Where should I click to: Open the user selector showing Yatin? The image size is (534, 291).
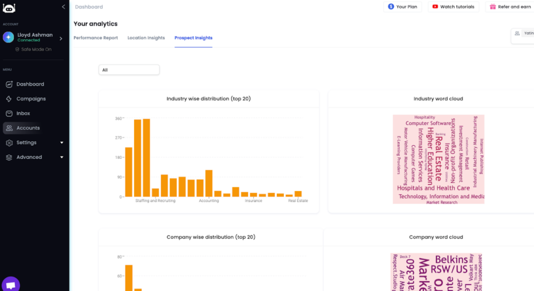[523, 35]
